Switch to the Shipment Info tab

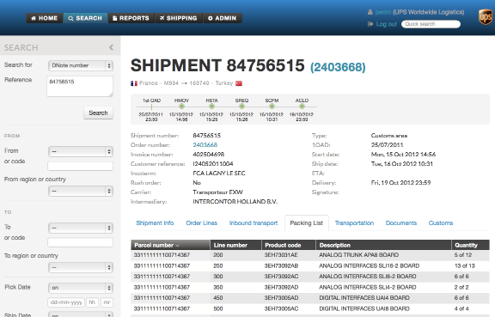(155, 223)
